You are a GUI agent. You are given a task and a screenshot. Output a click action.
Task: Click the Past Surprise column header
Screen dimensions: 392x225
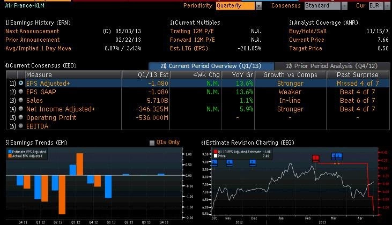[x=358, y=74]
